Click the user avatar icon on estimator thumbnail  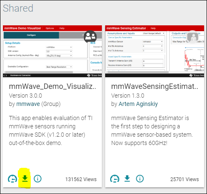192,37
